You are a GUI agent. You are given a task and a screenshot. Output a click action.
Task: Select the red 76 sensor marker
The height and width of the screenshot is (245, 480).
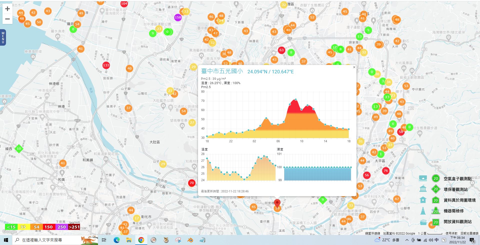pyautogui.click(x=386, y=171)
